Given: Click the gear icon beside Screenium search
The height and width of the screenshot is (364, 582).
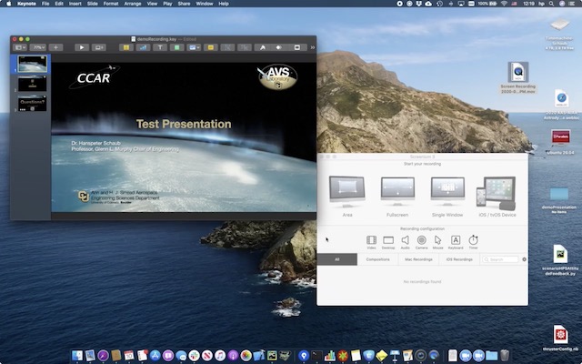Looking at the screenshot, I should [x=524, y=259].
